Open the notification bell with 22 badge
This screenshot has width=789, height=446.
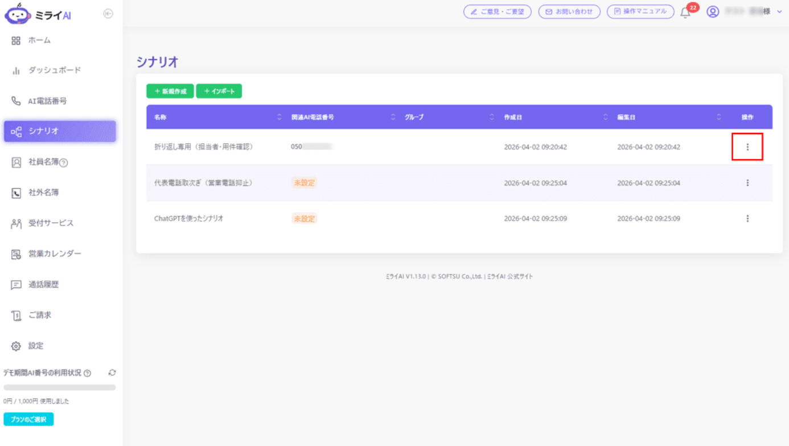(686, 12)
